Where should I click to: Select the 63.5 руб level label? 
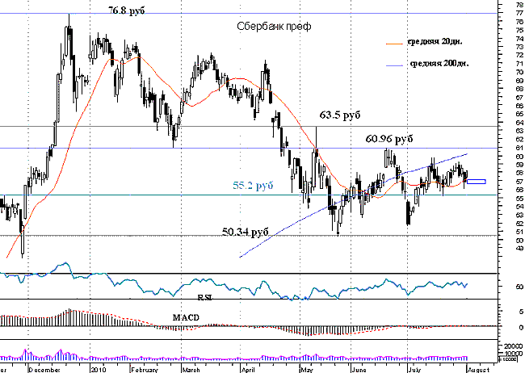tap(340, 115)
